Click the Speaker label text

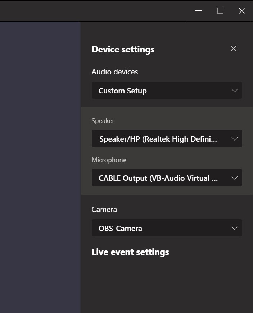point(103,121)
